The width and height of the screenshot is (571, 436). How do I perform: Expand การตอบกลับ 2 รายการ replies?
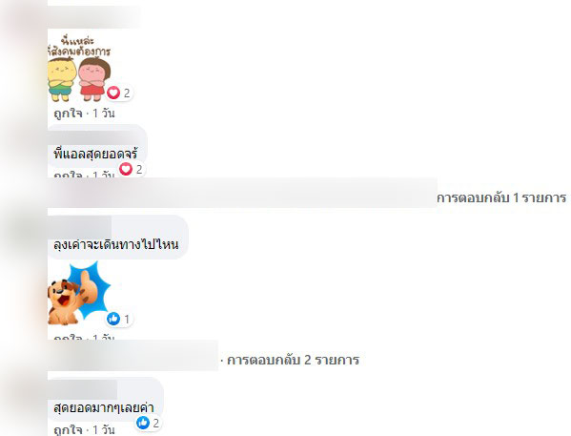tap(293, 360)
